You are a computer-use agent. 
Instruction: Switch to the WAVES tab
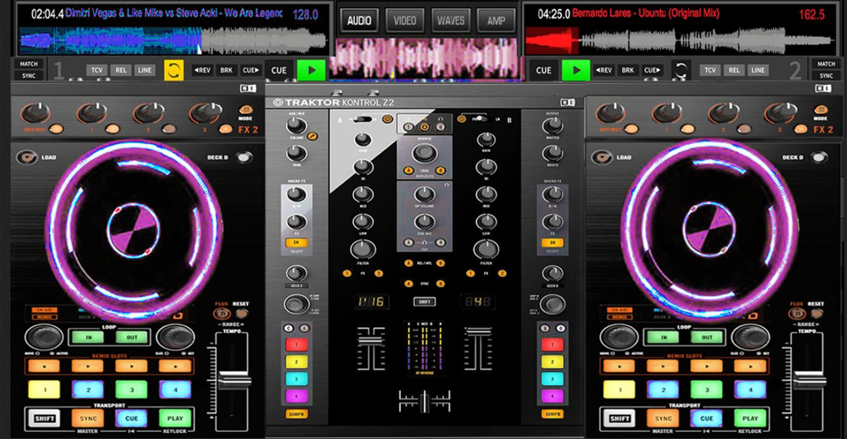(450, 20)
